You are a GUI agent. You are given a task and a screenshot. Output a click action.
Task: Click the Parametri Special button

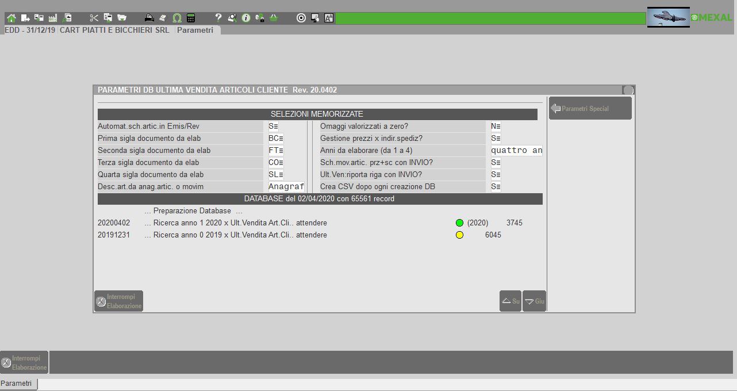[590, 109]
